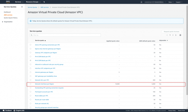
Task: Click Privacy Policy footer link
Action: pos(172,111)
